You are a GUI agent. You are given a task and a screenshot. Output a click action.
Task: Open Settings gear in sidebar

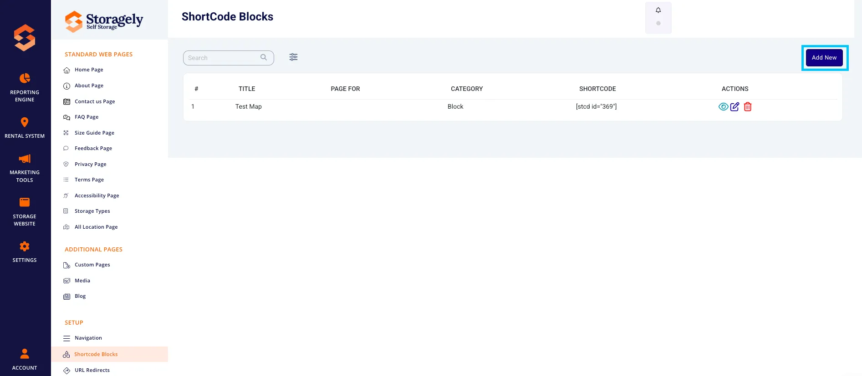pyautogui.click(x=25, y=252)
